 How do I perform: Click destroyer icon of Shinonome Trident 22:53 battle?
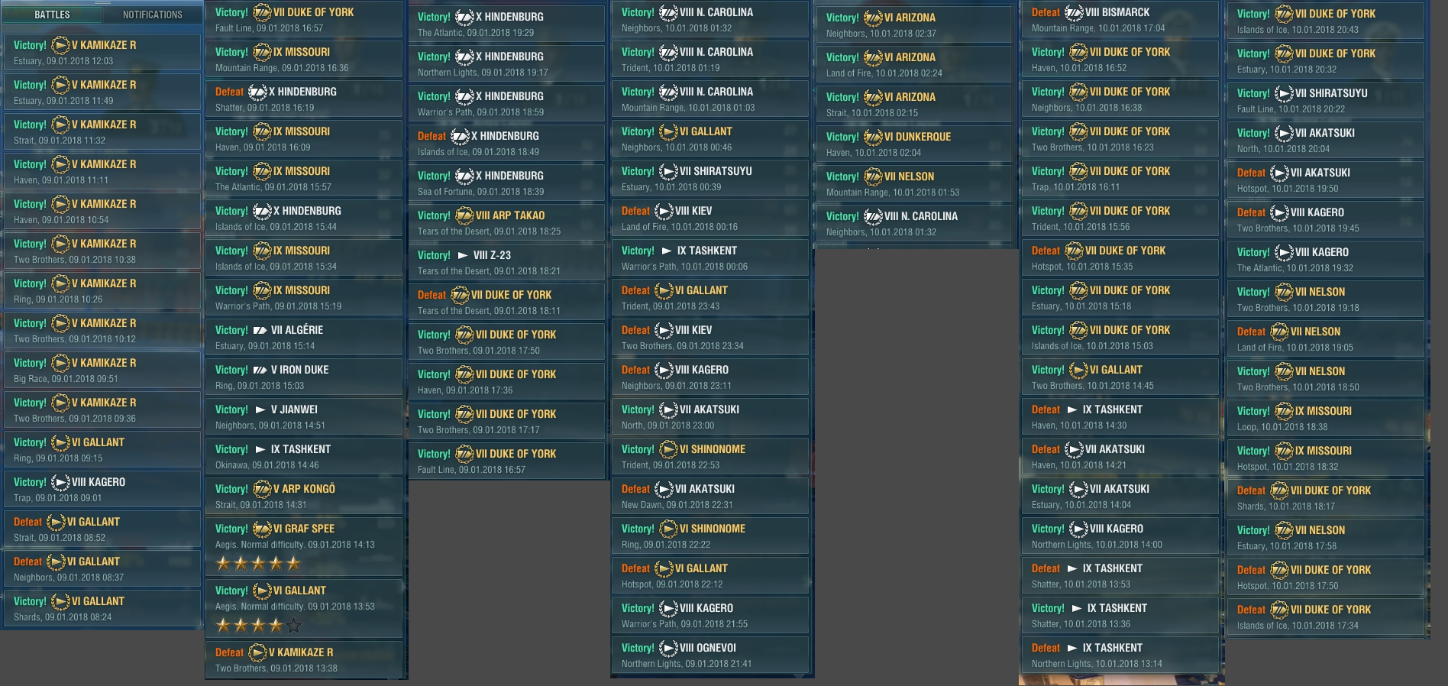668,449
